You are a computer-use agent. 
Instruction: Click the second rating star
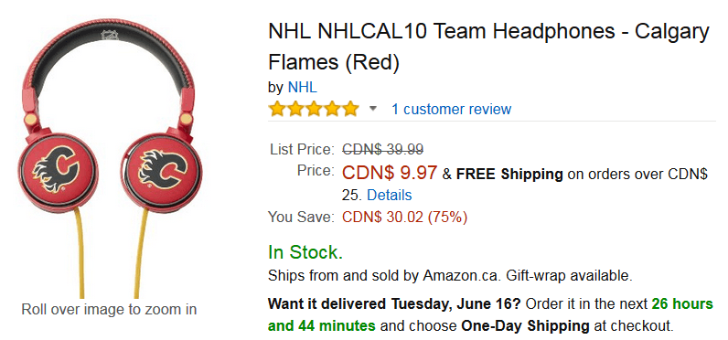pos(295,109)
